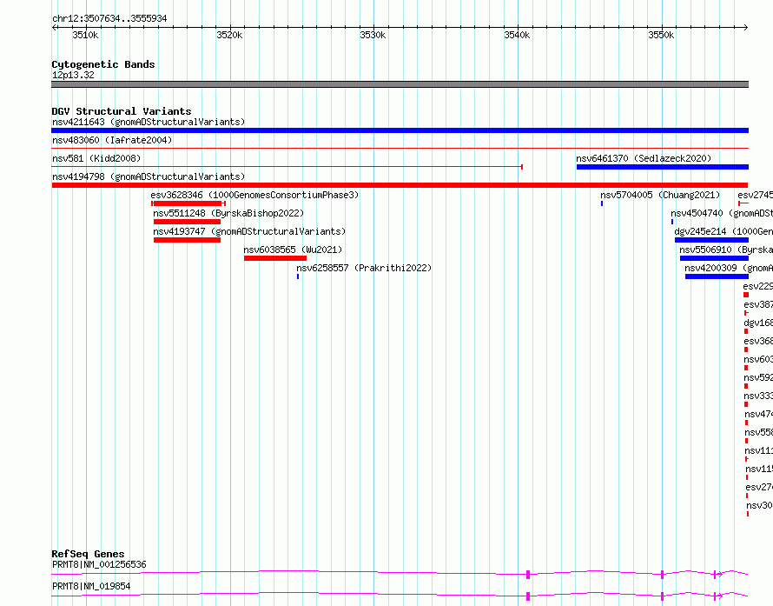773x606 pixels.
Task: Open the nsv4211643 (gnomADStructuralVariants) label
Action: point(149,122)
